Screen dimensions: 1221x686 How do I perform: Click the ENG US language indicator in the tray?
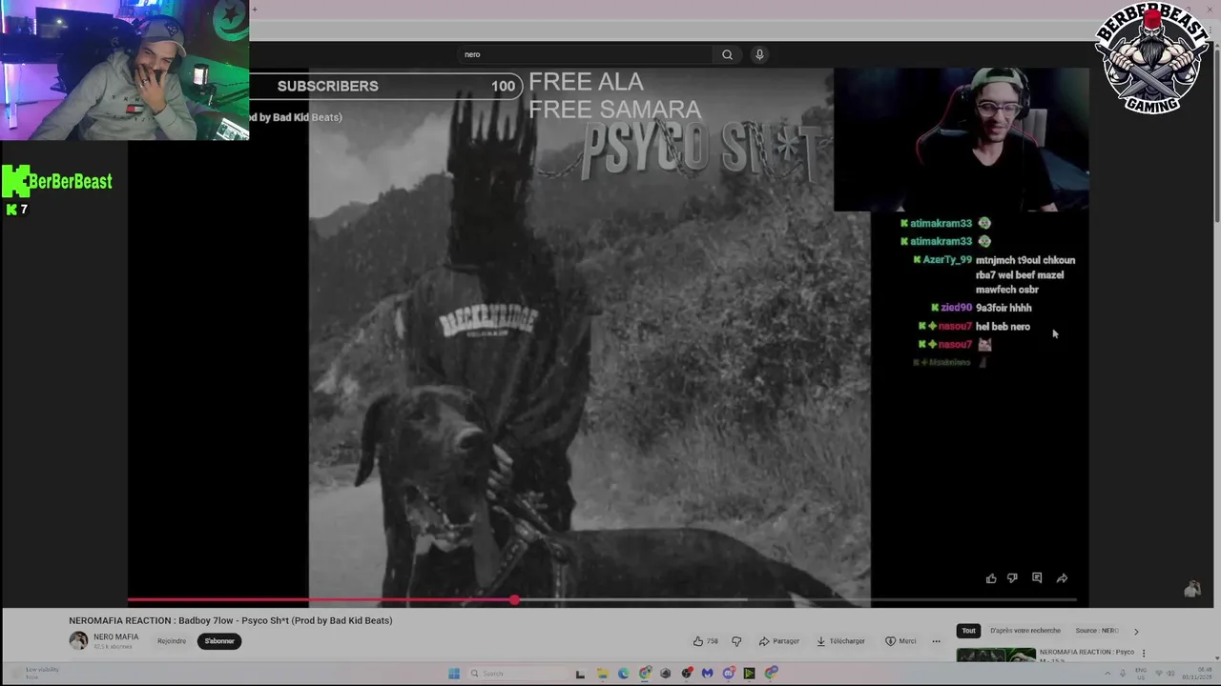point(1141,674)
